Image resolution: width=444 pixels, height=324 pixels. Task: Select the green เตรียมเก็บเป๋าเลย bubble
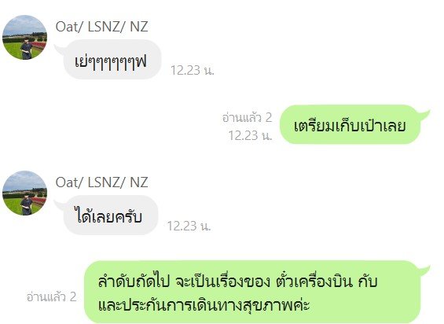pos(350,124)
